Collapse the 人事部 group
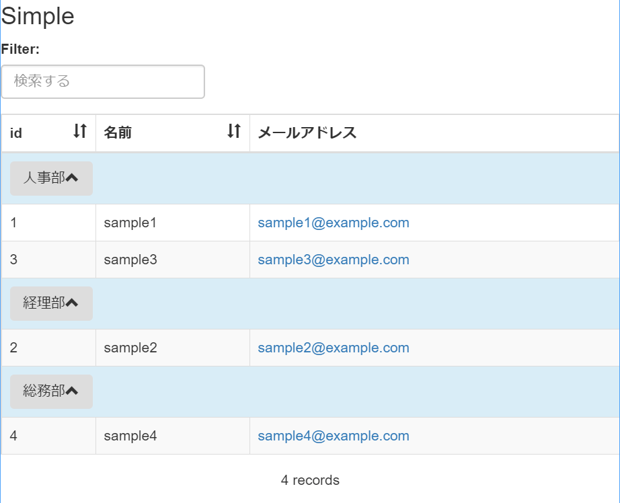Screen dimensions: 620x503 [x=51, y=178]
